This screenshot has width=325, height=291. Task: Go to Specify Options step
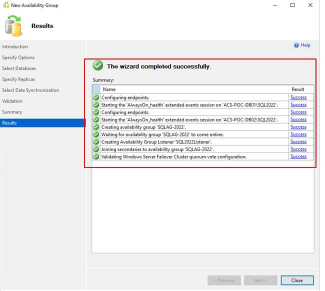pyautogui.click(x=18, y=57)
